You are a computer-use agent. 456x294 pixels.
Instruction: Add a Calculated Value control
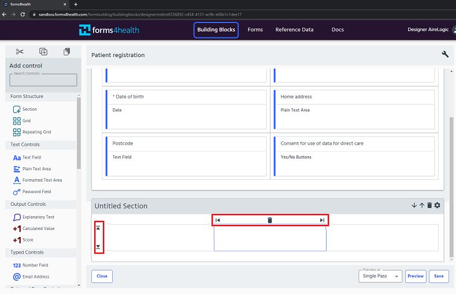pos(34,228)
